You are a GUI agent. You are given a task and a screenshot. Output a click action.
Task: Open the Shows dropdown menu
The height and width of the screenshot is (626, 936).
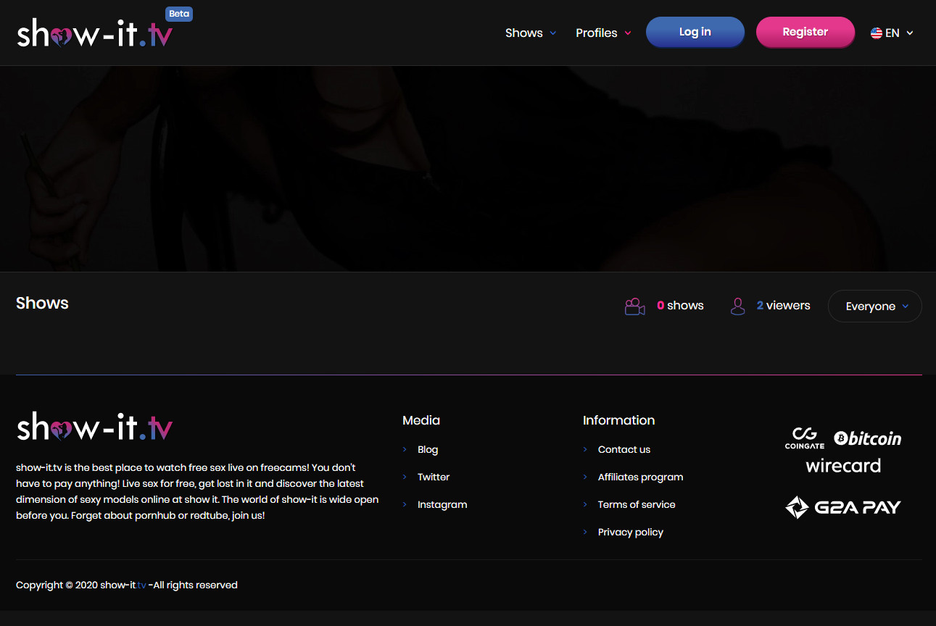531,33
